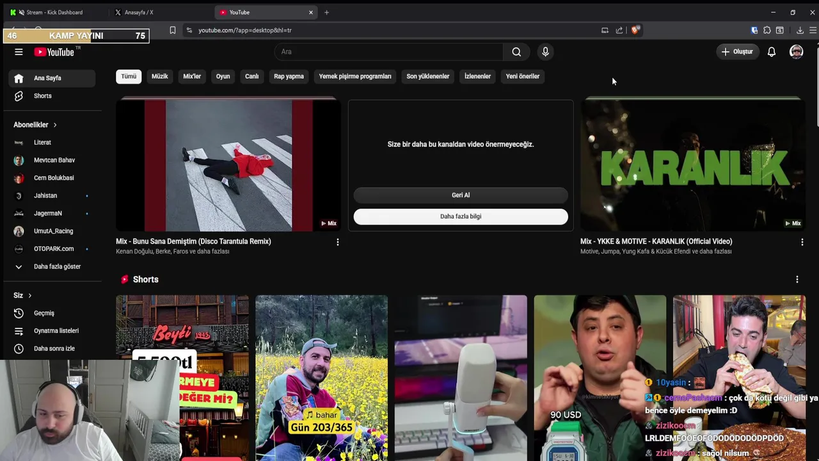Open the Cem Bolukbasi channel
819x461 pixels.
52,178
